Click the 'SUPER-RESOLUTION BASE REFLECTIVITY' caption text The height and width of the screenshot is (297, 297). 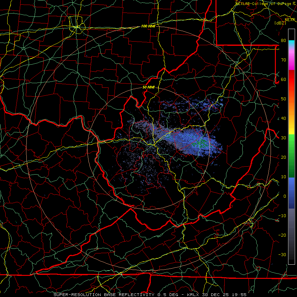coord(104,295)
